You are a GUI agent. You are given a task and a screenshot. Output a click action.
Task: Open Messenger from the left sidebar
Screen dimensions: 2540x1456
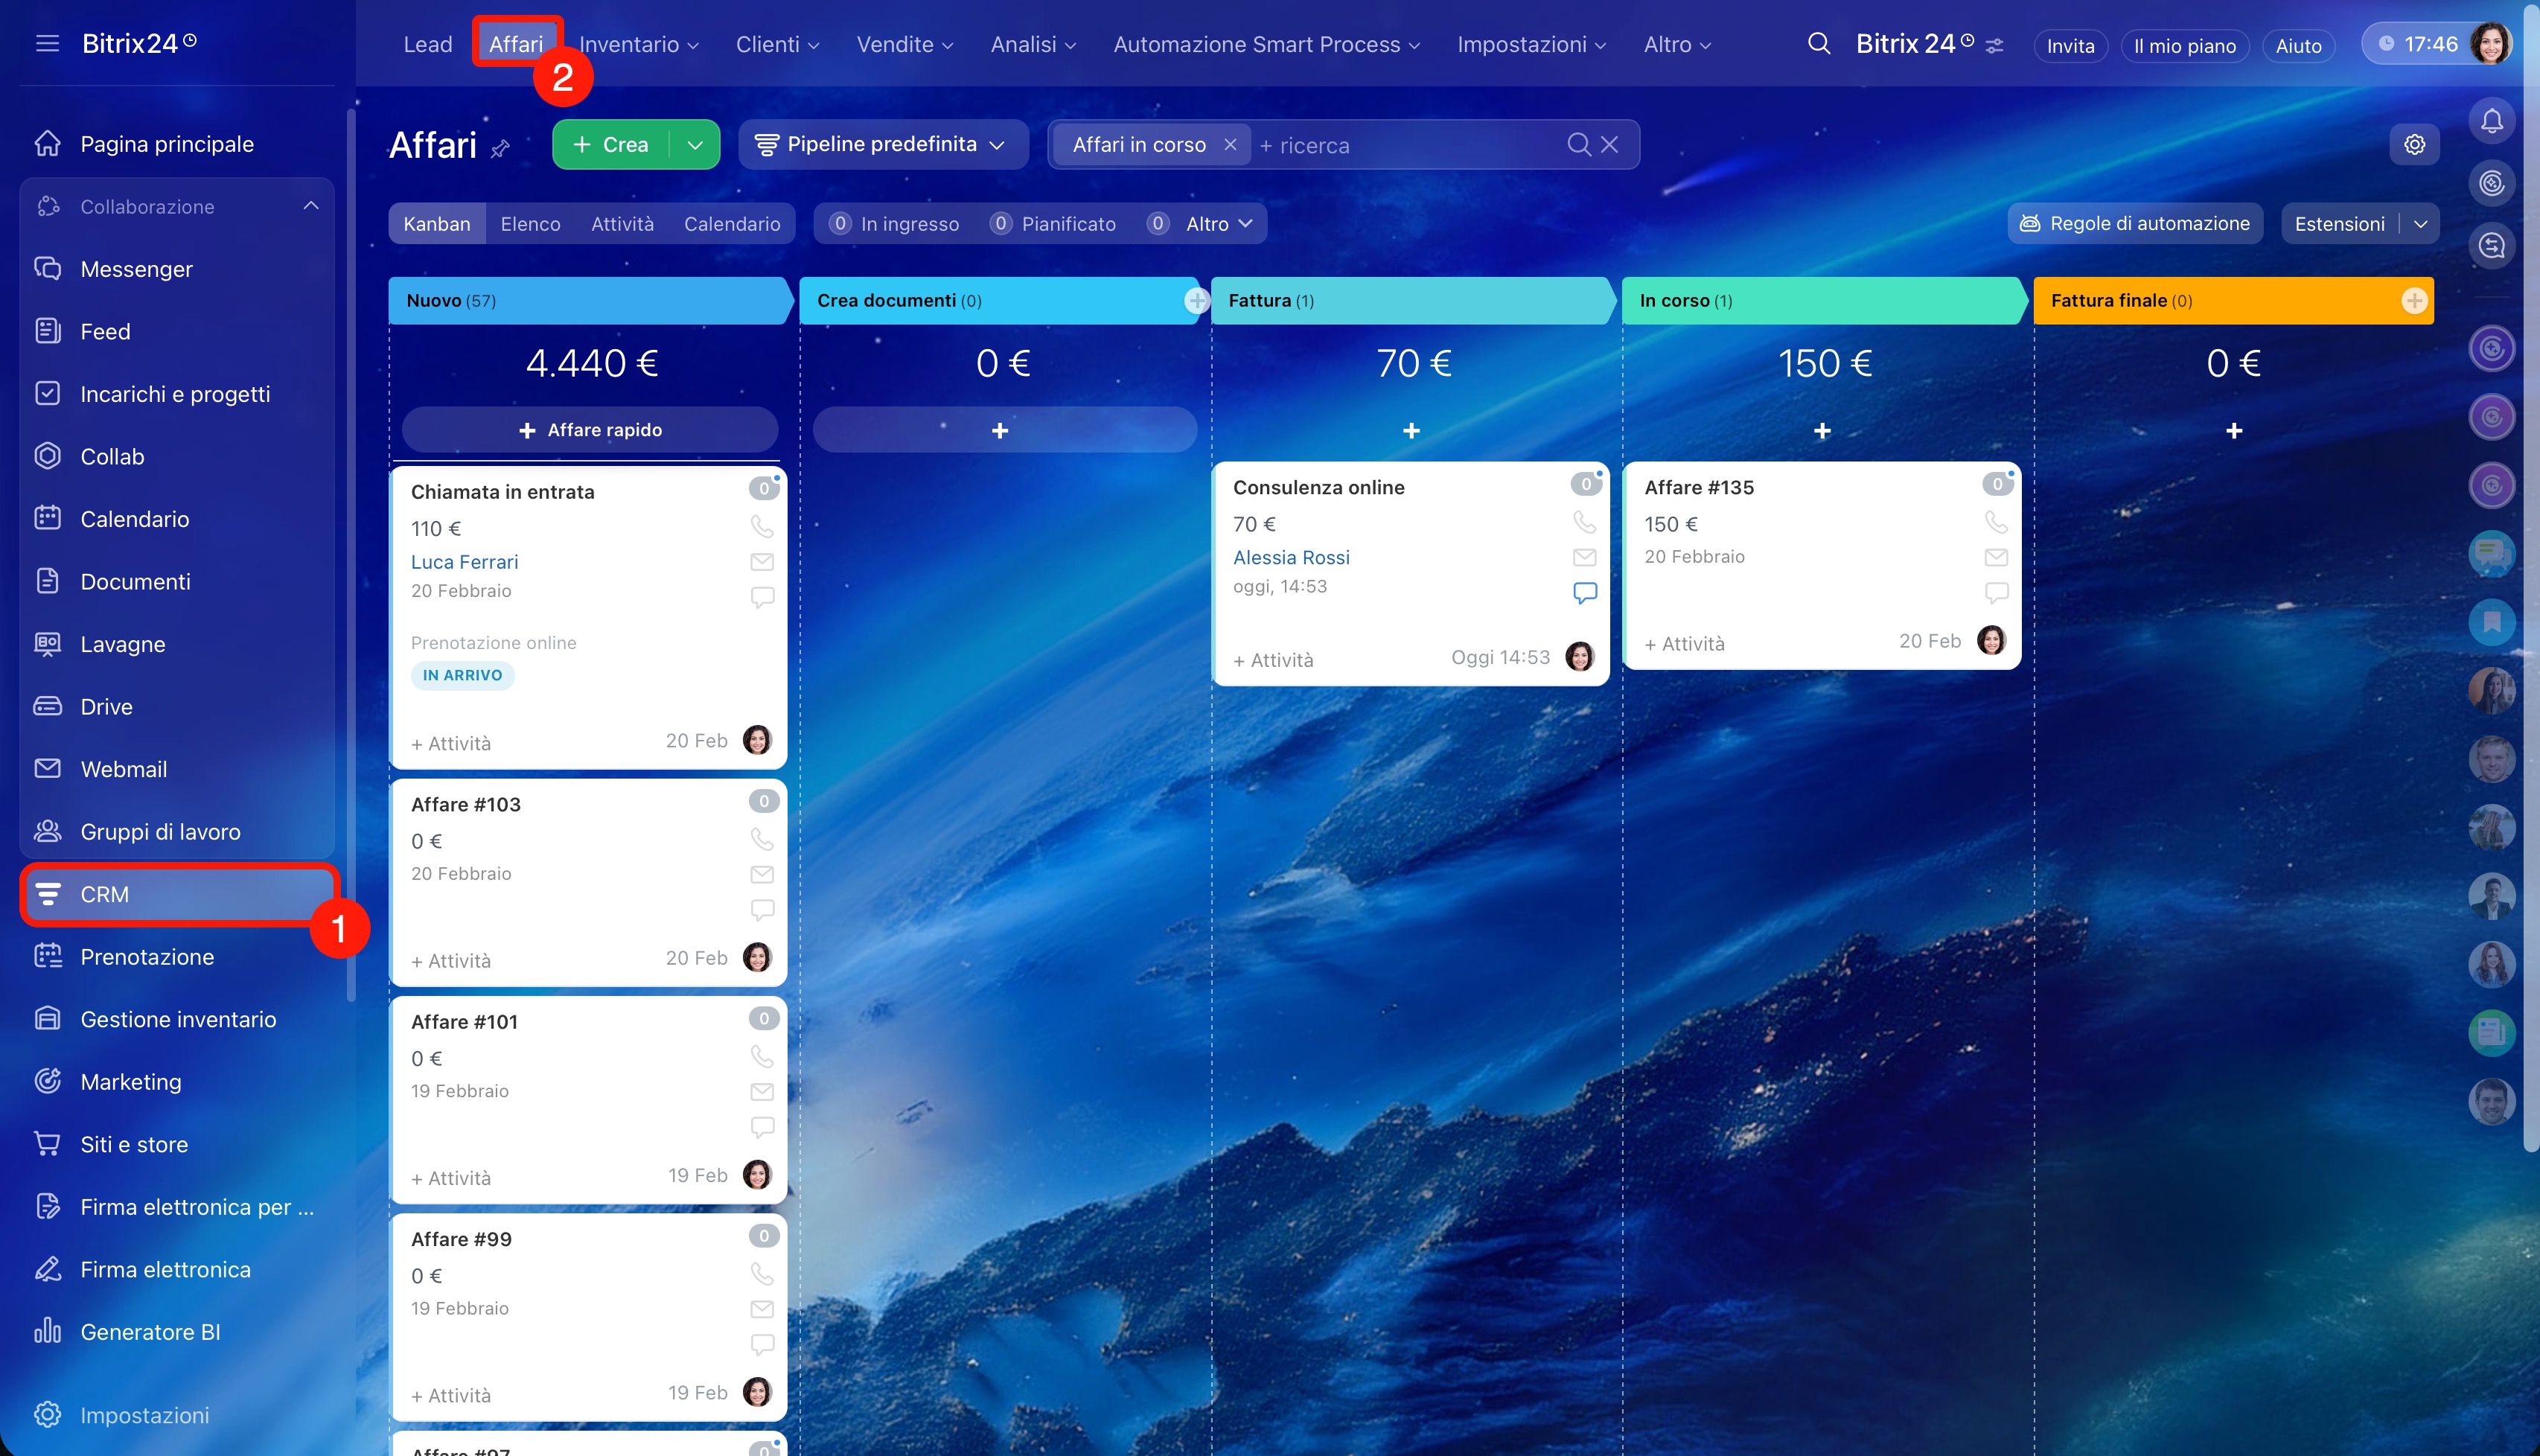[x=136, y=269]
